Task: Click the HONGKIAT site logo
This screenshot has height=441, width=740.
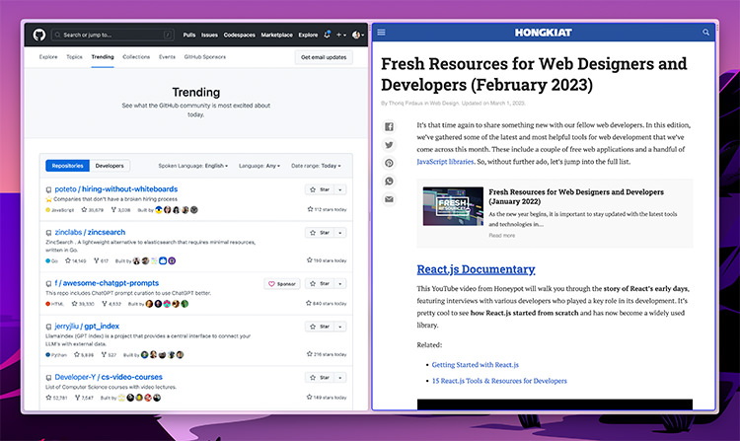Action: coord(544,33)
